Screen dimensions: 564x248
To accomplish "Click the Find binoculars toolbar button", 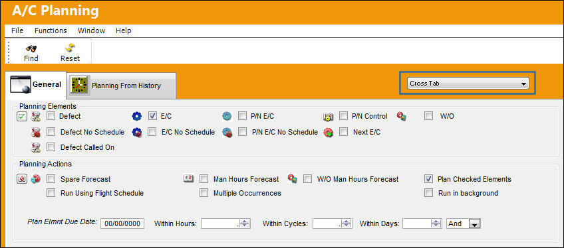I will (x=31, y=52).
